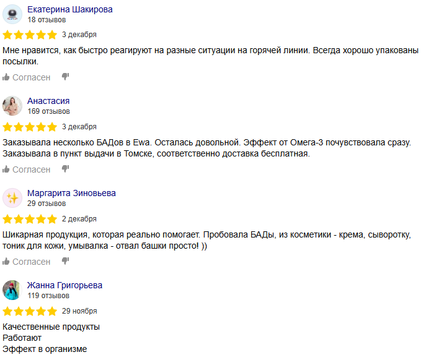Open Маргарита Зиновьева's sparkle avatar
Image resolution: width=436 pixels, height=360 pixels.
click(x=12, y=198)
